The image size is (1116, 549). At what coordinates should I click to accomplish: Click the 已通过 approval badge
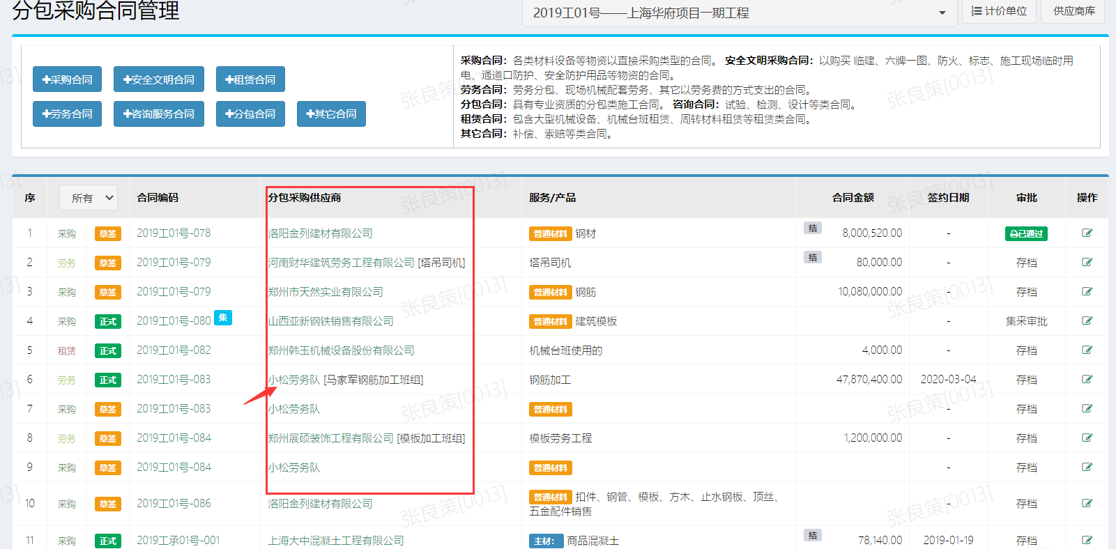(1026, 234)
